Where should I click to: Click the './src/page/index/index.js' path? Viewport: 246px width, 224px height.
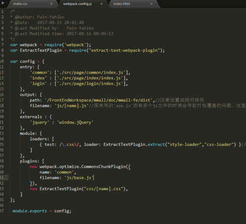pyautogui.click(x=90, y=78)
